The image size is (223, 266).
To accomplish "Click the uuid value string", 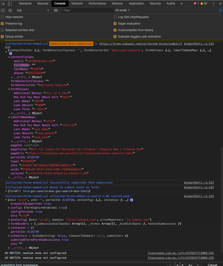I will pos(52,169).
